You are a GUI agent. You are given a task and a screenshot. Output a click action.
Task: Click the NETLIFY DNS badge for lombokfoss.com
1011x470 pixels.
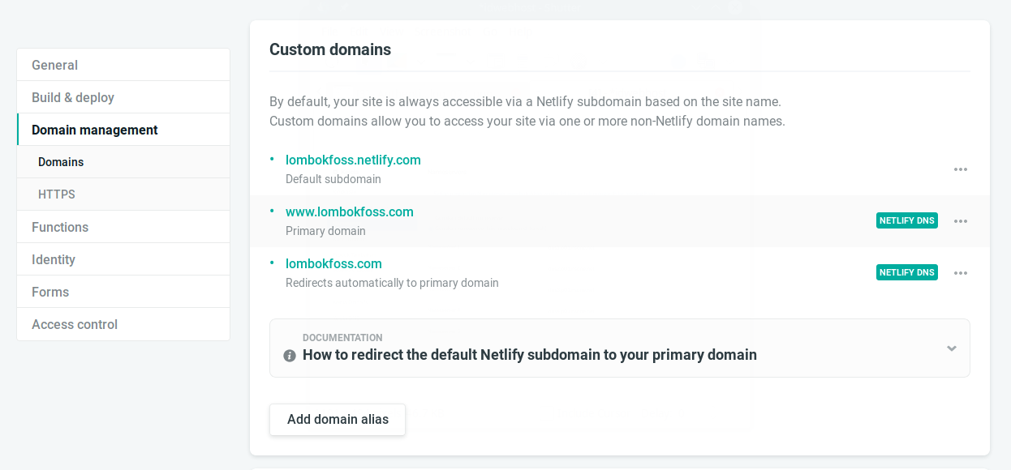[906, 271]
